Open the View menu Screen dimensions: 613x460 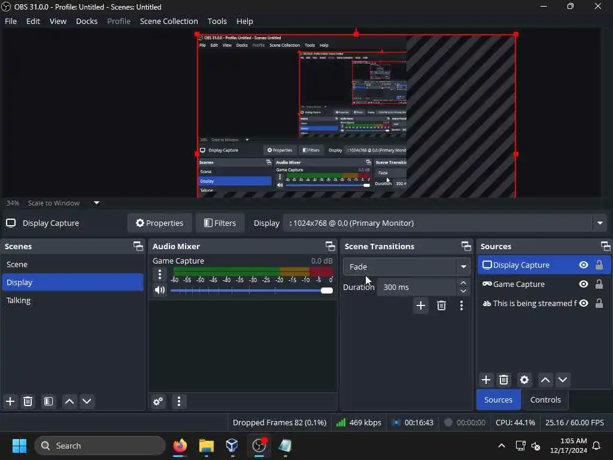[x=58, y=21]
